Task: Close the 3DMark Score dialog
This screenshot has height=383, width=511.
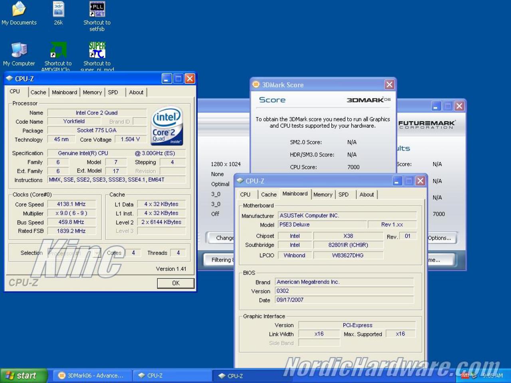Action: pyautogui.click(x=389, y=85)
